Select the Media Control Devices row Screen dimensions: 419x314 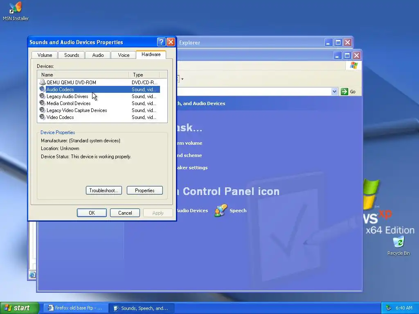click(x=99, y=103)
